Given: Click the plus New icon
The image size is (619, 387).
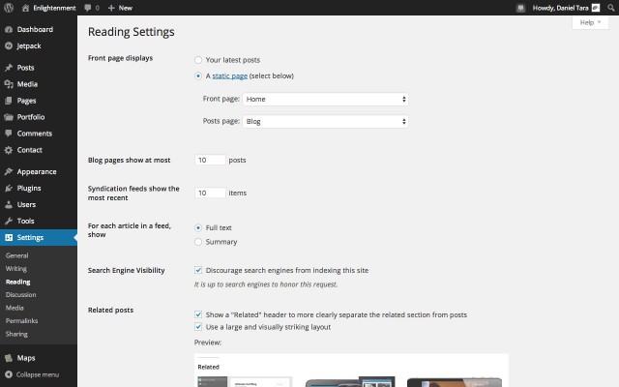Looking at the screenshot, I should pyautogui.click(x=111, y=8).
